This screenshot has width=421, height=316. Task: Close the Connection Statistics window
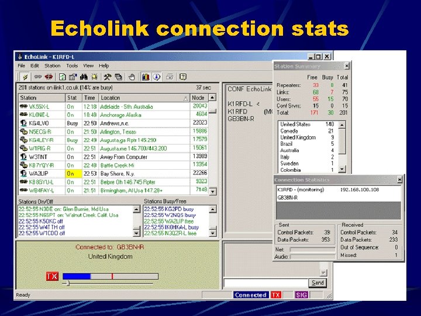click(399, 180)
